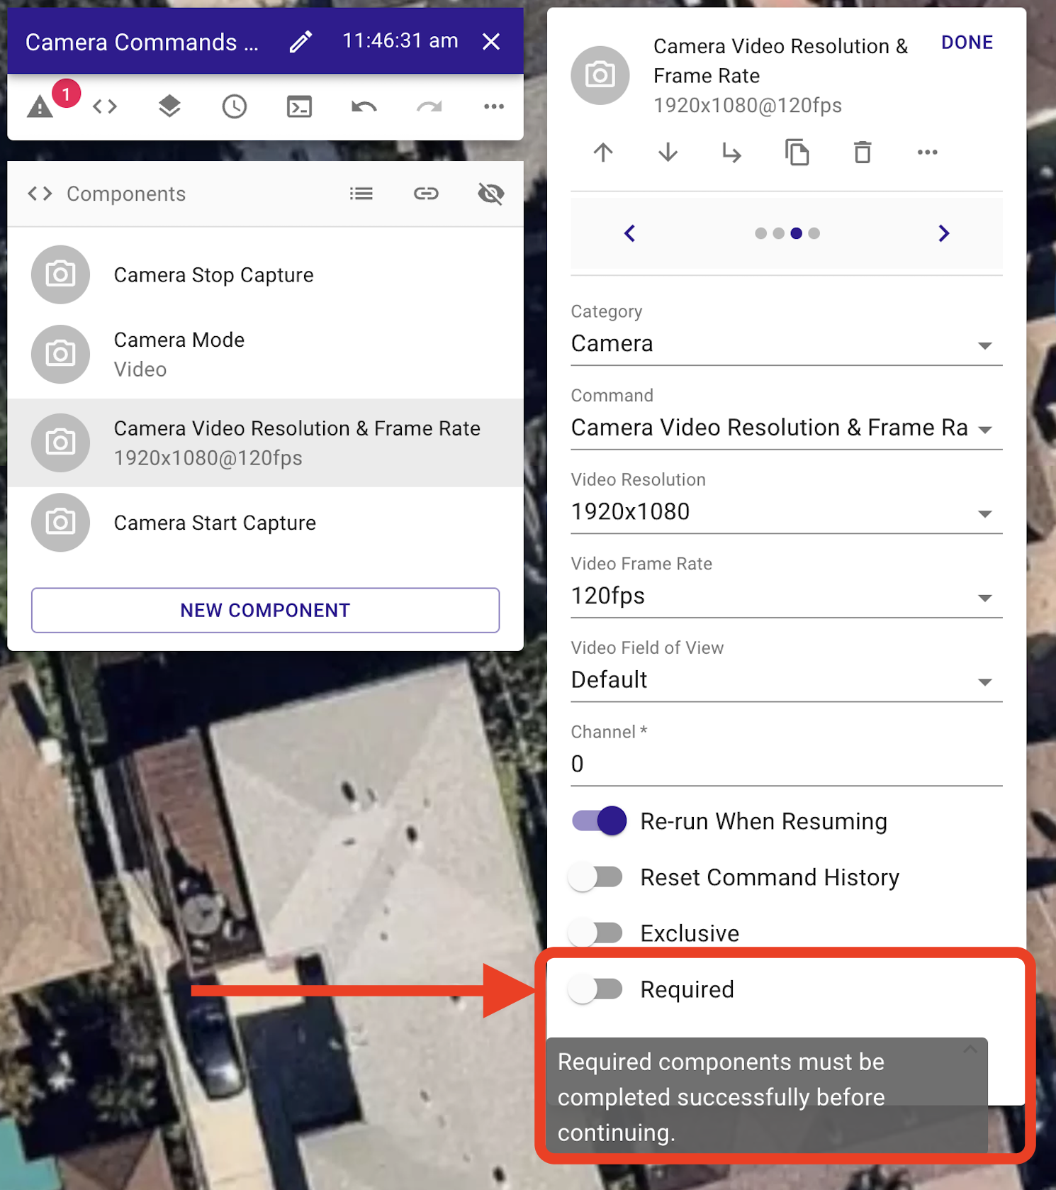Click camera icon beside Camera Start Capture
1056x1190 pixels.
(60, 523)
